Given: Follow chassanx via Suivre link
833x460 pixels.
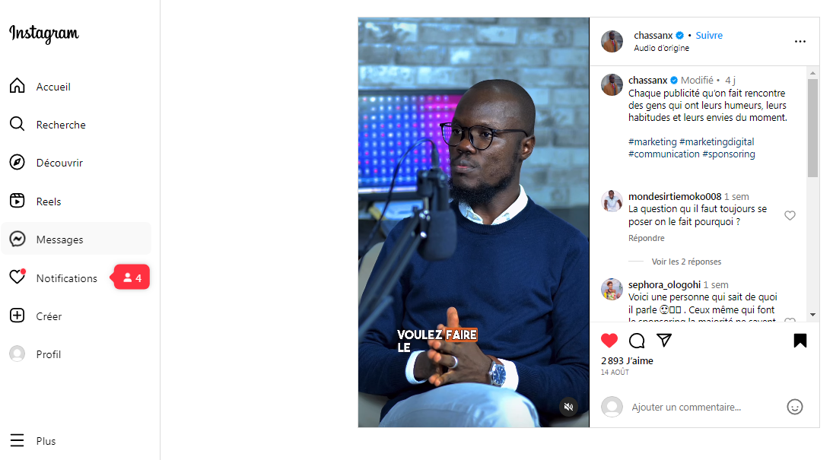Looking at the screenshot, I should (x=709, y=35).
